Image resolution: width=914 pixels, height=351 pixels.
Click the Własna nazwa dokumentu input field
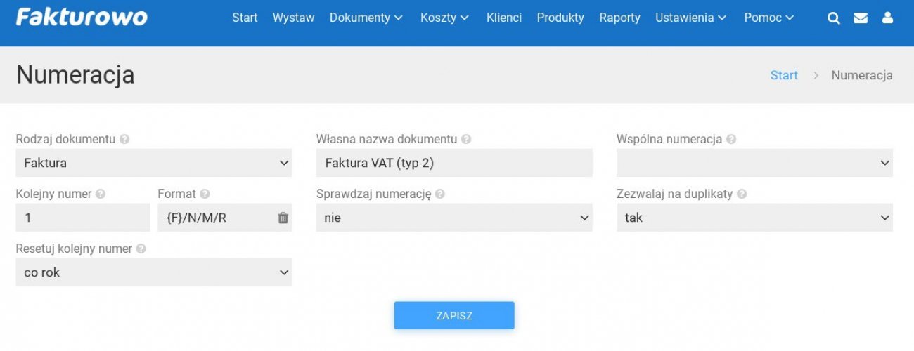point(454,163)
